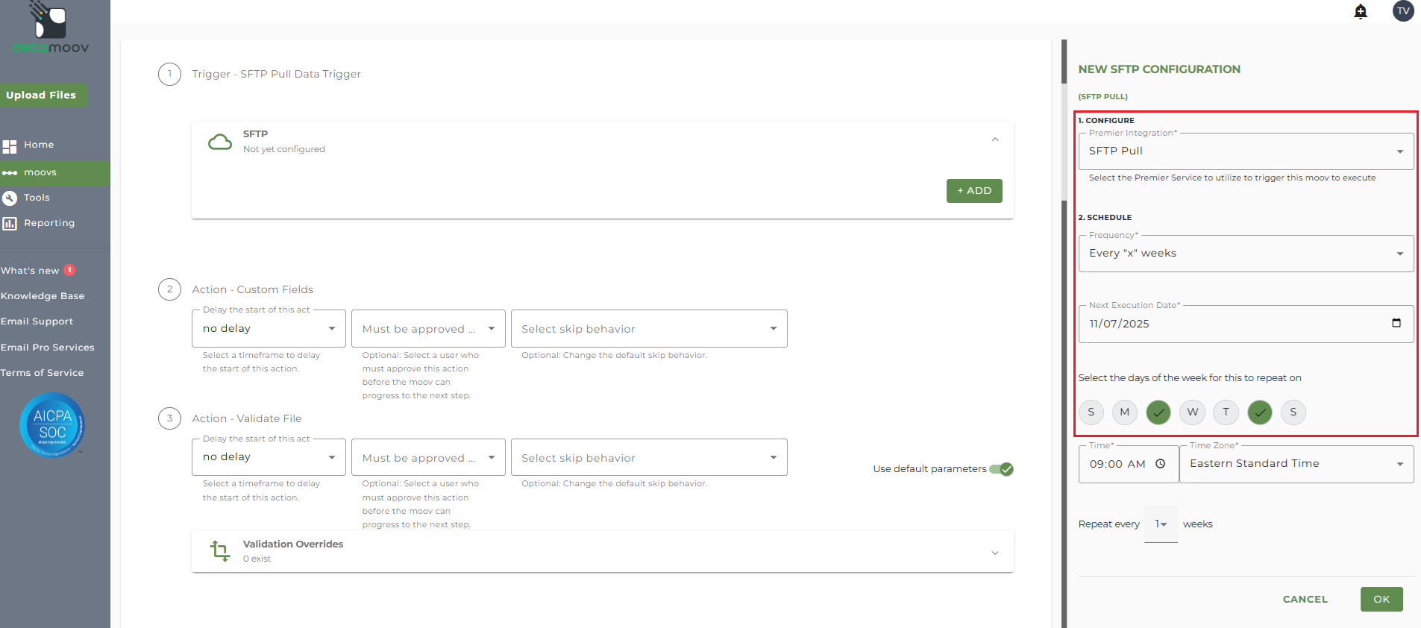Open the Frequency dropdown
1421x628 pixels.
(x=1246, y=254)
